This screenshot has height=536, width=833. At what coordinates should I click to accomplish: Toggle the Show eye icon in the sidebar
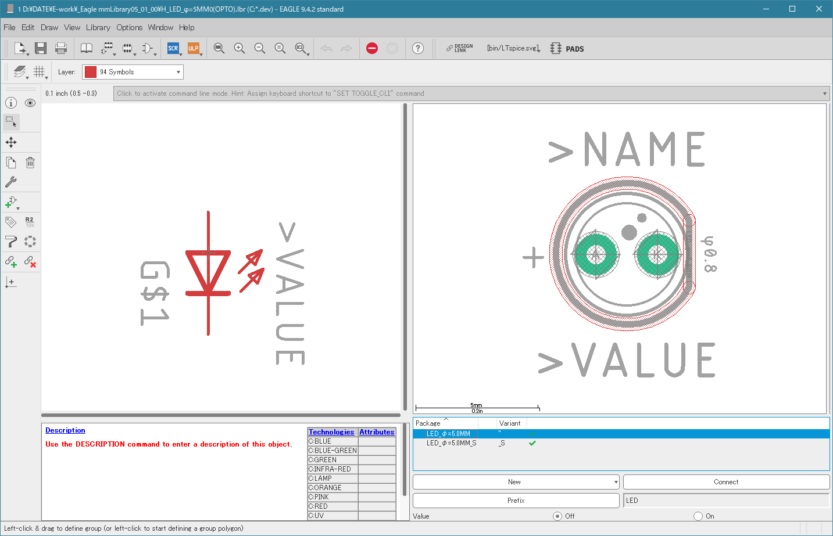tap(30, 103)
